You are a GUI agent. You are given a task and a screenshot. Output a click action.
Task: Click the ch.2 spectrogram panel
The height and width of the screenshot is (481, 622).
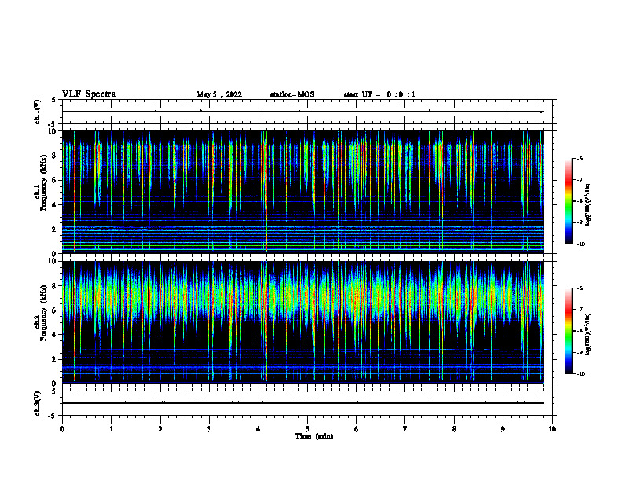click(302, 322)
